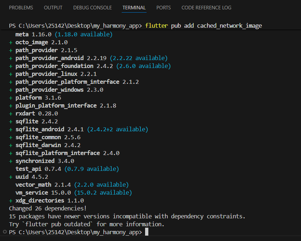Show the CODE REFERENCE LOG tab
The width and height of the screenshot is (301, 241).
pos(206,8)
